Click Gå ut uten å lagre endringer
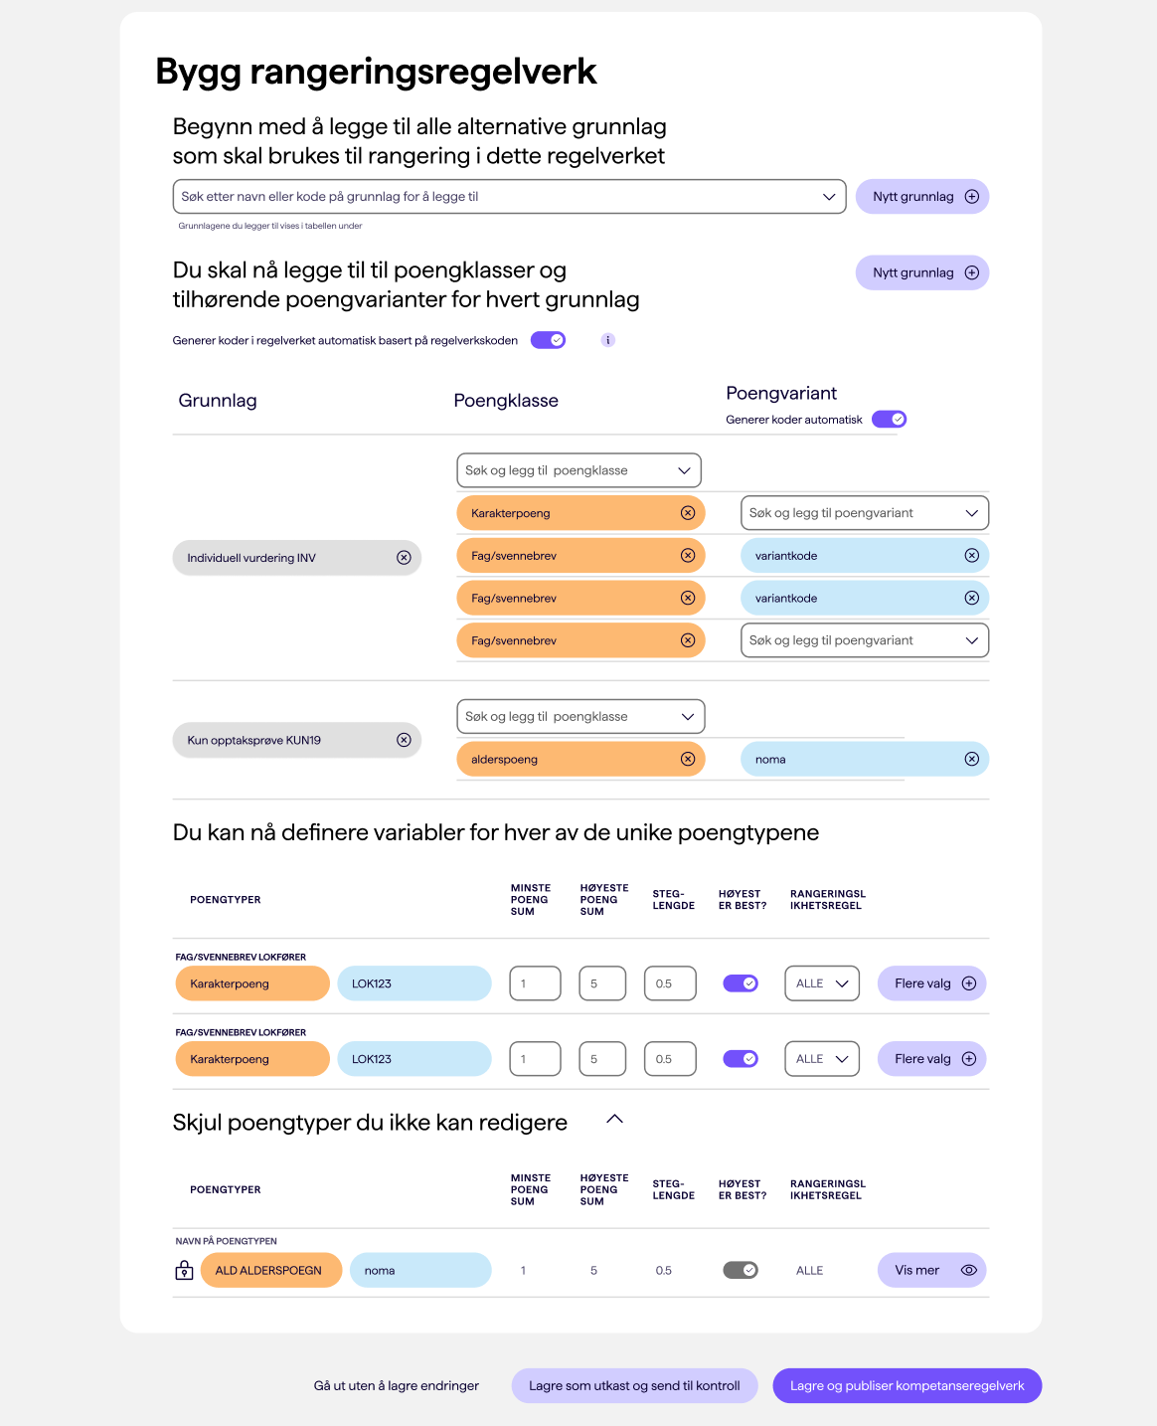This screenshot has width=1157, height=1426. click(397, 1386)
